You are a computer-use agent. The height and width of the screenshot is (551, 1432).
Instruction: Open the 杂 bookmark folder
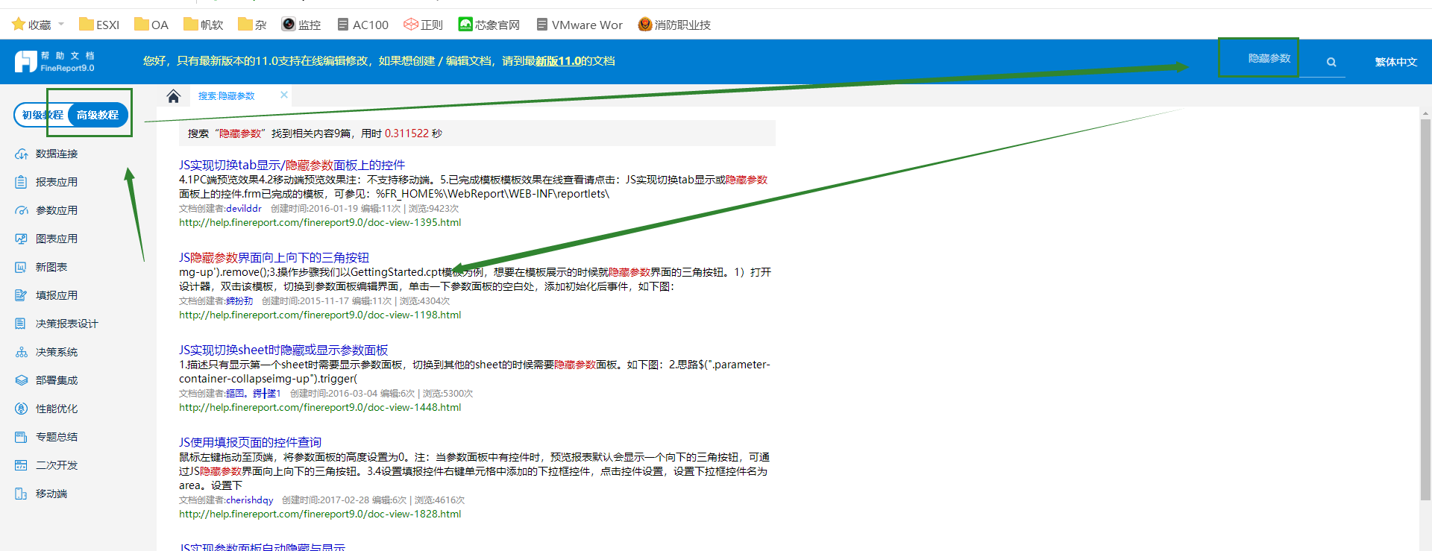(252, 25)
